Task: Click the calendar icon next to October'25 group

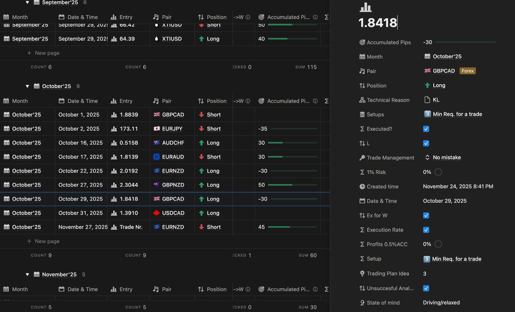Action: pos(37,86)
